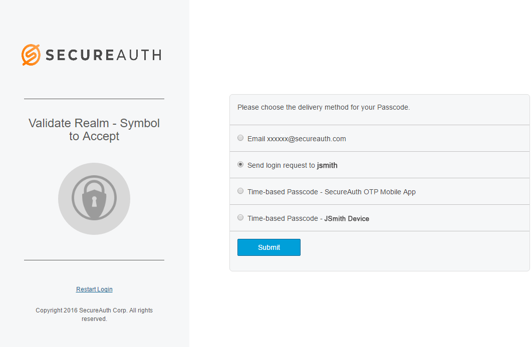Click the 'SecureAuth OTP Mobile App' label text

pos(370,192)
